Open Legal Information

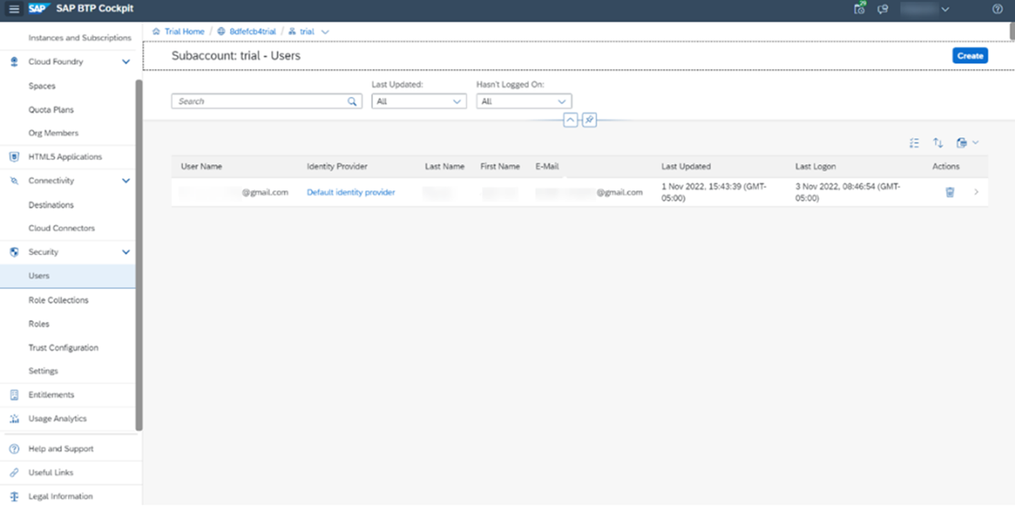pyautogui.click(x=61, y=497)
